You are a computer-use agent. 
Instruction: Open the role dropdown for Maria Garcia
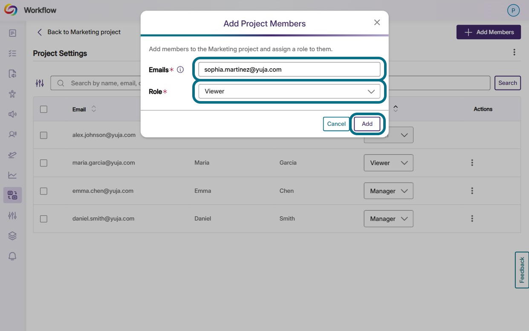(x=388, y=163)
